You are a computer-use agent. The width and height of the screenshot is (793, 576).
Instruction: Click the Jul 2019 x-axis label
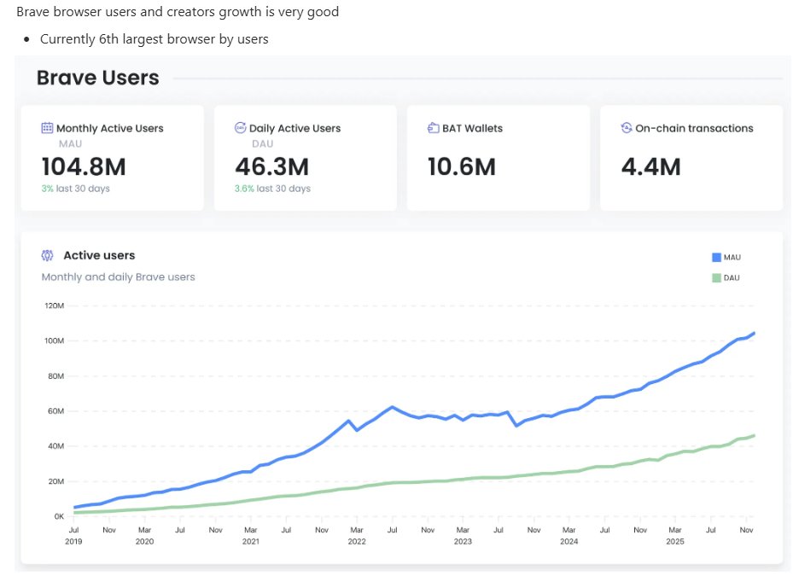[x=73, y=535]
